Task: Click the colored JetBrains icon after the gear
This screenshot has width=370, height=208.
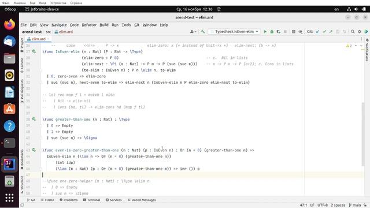Action: [366, 32]
